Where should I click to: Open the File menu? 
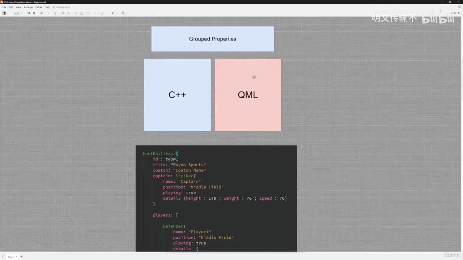pos(4,7)
